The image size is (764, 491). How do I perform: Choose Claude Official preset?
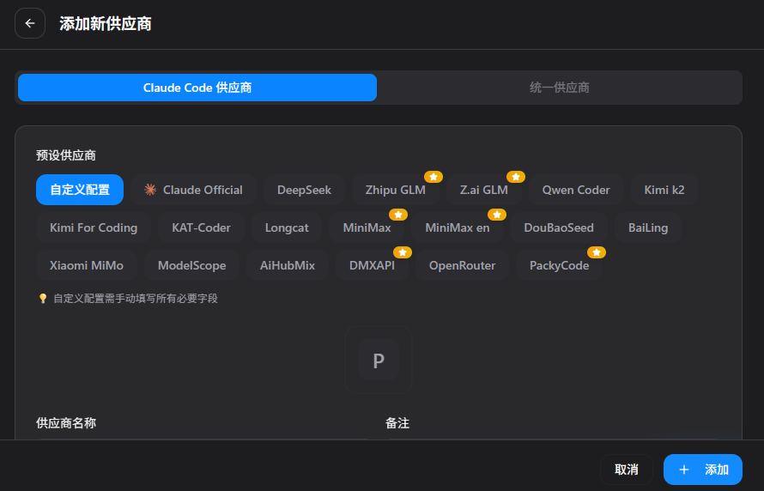tap(193, 190)
